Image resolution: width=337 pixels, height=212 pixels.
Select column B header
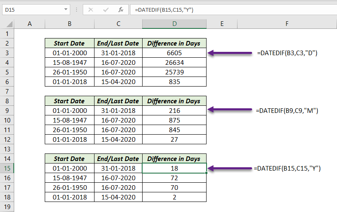(x=70, y=24)
